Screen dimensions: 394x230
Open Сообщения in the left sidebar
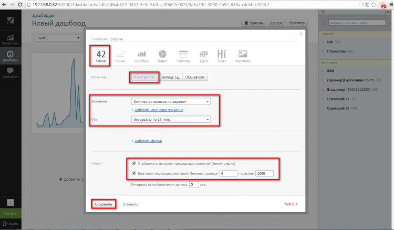(10, 72)
